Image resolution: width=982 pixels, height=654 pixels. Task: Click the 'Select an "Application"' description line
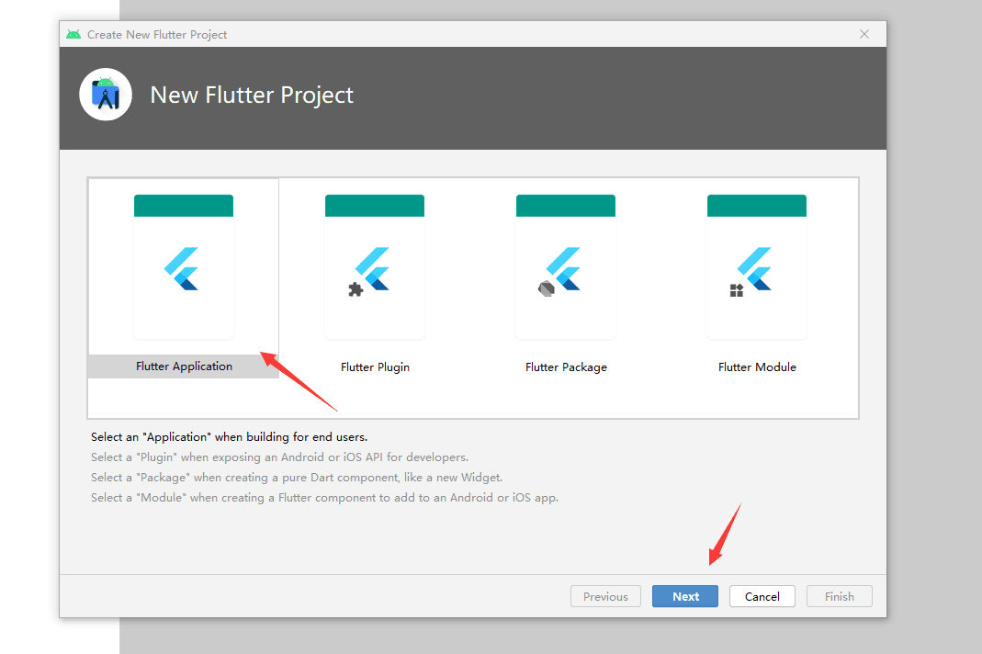[x=230, y=436]
